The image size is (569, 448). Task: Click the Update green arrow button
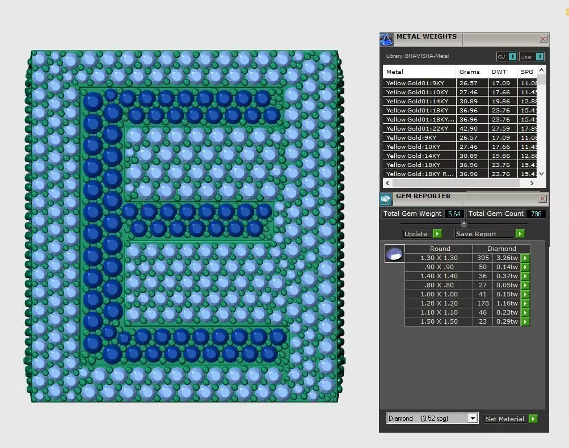point(437,233)
